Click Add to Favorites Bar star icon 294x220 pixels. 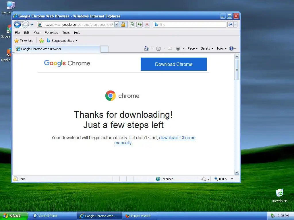click(x=42, y=41)
